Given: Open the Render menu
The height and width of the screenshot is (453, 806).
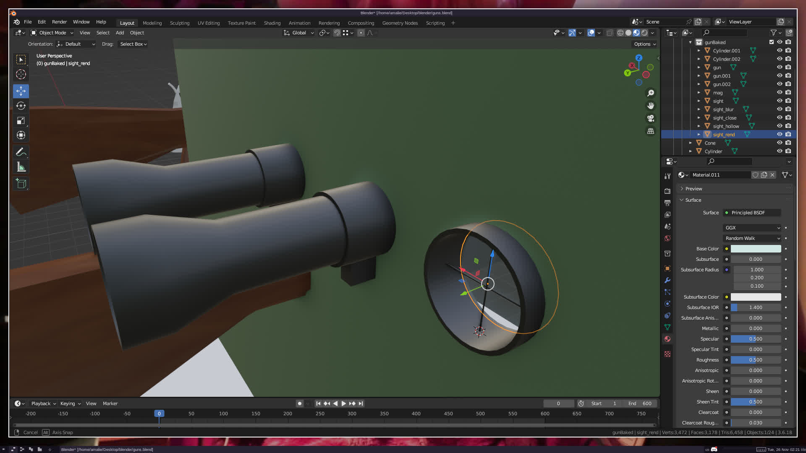Looking at the screenshot, I should tap(59, 22).
